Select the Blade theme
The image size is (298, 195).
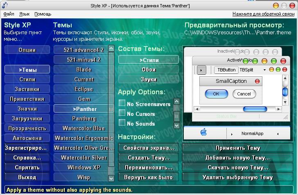pos(81,69)
